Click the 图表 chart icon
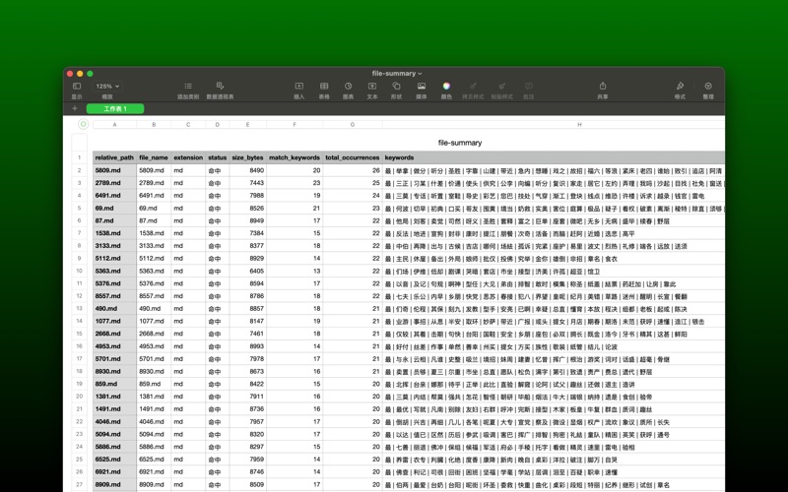 [x=349, y=87]
